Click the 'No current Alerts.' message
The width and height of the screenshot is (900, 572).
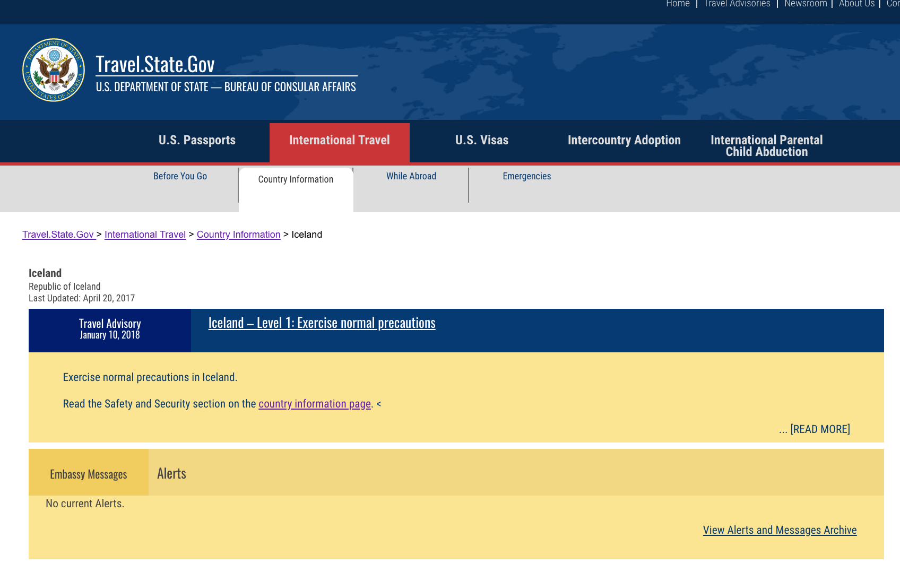(x=85, y=504)
